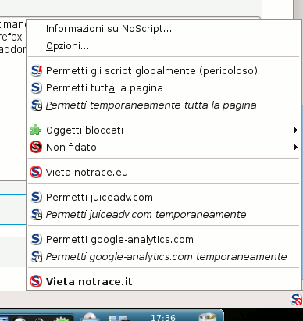Image resolution: width=303 pixels, height=321 pixels.
Task: Click forbid icon next to Vieta notrace.it
Action: point(36,281)
